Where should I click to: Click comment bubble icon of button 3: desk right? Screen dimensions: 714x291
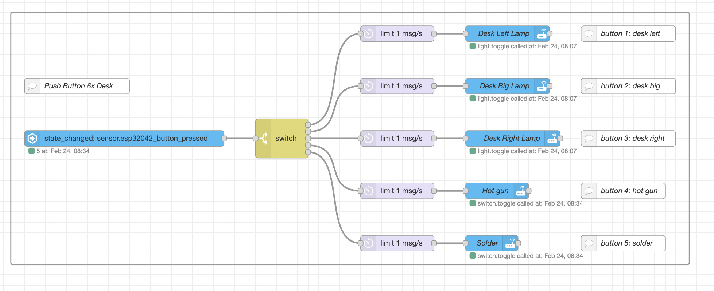pos(589,138)
